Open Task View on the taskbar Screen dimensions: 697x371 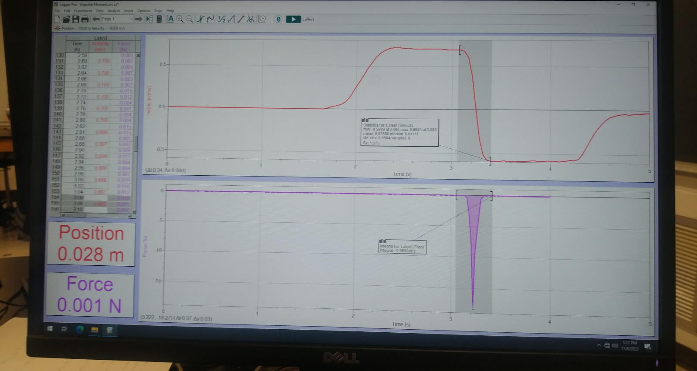(64, 329)
